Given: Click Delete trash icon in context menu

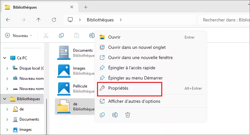Looking at the screenshot, I should [x=127, y=115].
